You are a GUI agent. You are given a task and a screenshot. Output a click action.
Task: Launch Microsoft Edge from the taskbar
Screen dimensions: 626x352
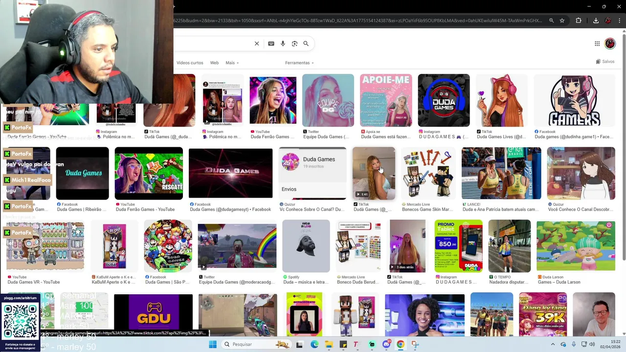pos(314,344)
